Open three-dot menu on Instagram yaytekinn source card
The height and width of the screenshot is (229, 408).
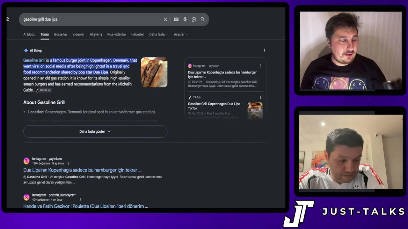pos(260,66)
